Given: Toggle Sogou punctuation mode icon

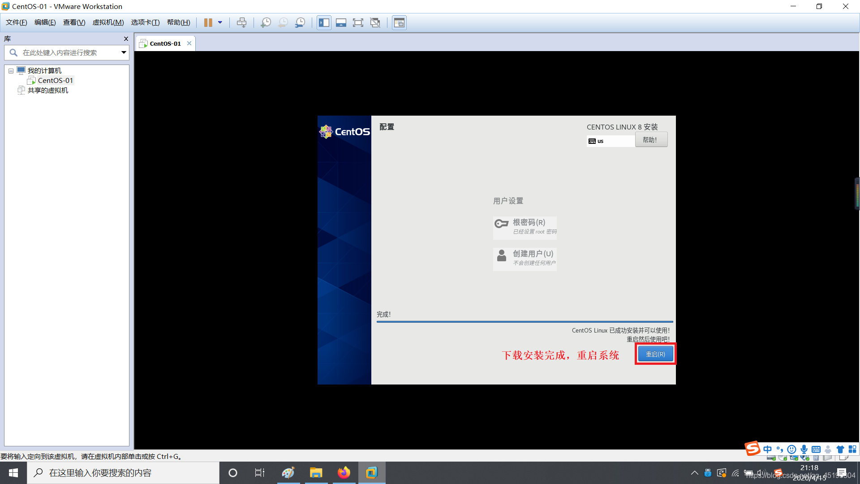Looking at the screenshot, I should pos(780,449).
